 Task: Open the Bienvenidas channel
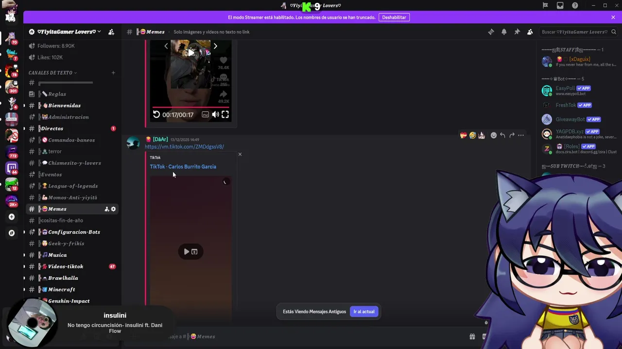coord(71,106)
